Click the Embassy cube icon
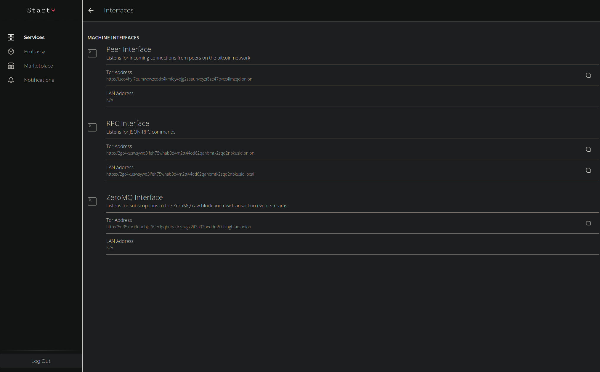 [x=11, y=52]
